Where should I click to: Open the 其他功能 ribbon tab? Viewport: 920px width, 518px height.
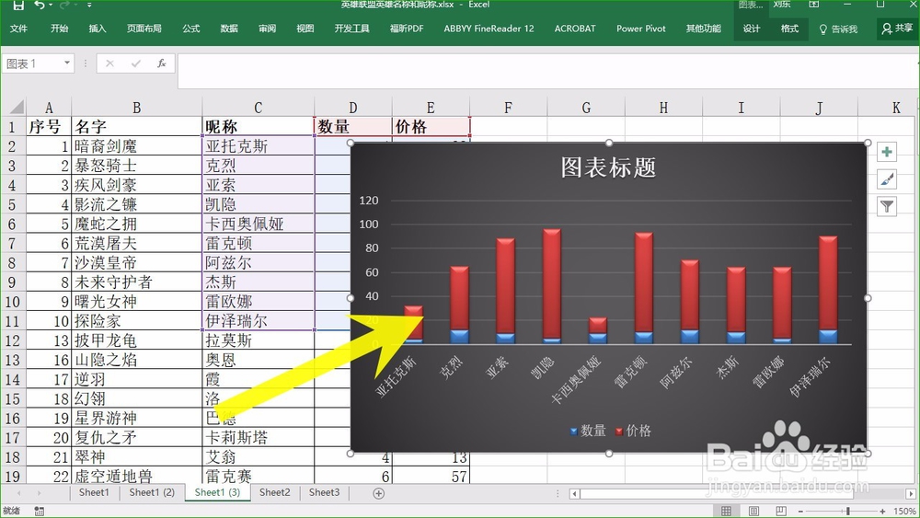[x=704, y=29]
